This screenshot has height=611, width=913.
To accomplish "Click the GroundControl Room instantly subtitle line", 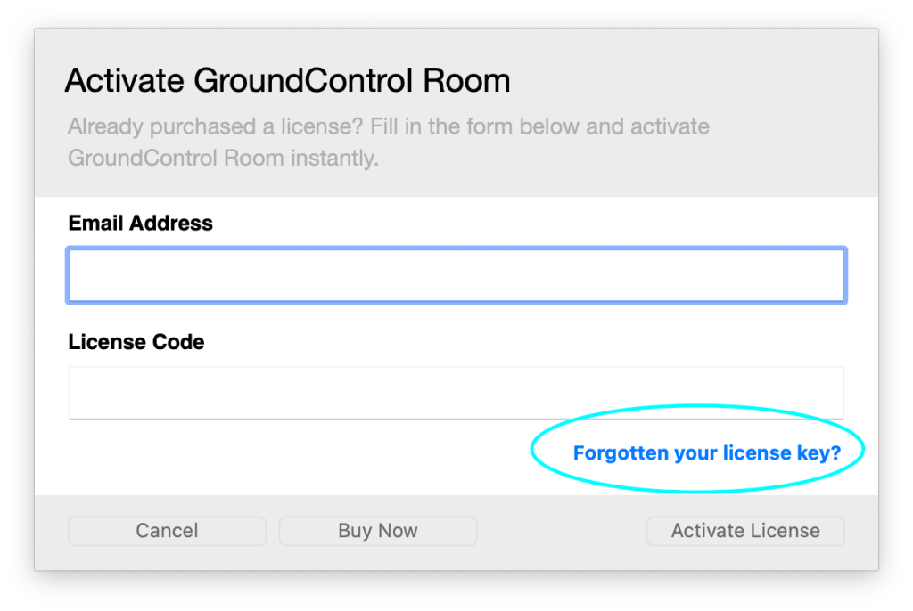I will pos(223,158).
